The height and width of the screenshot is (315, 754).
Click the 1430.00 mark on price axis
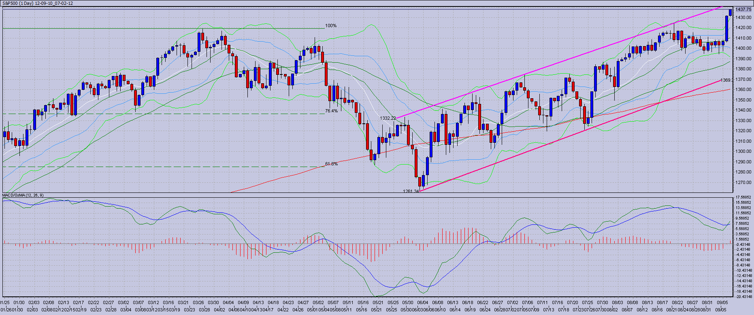(x=743, y=18)
